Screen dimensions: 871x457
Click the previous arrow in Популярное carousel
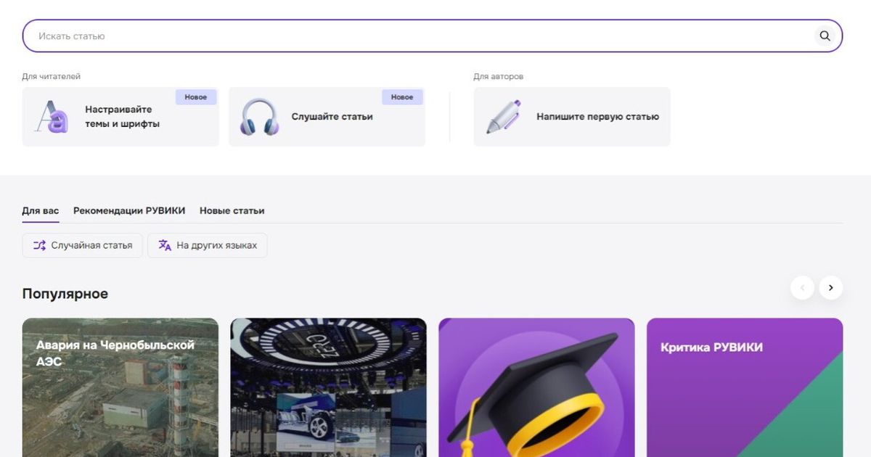[x=802, y=288]
